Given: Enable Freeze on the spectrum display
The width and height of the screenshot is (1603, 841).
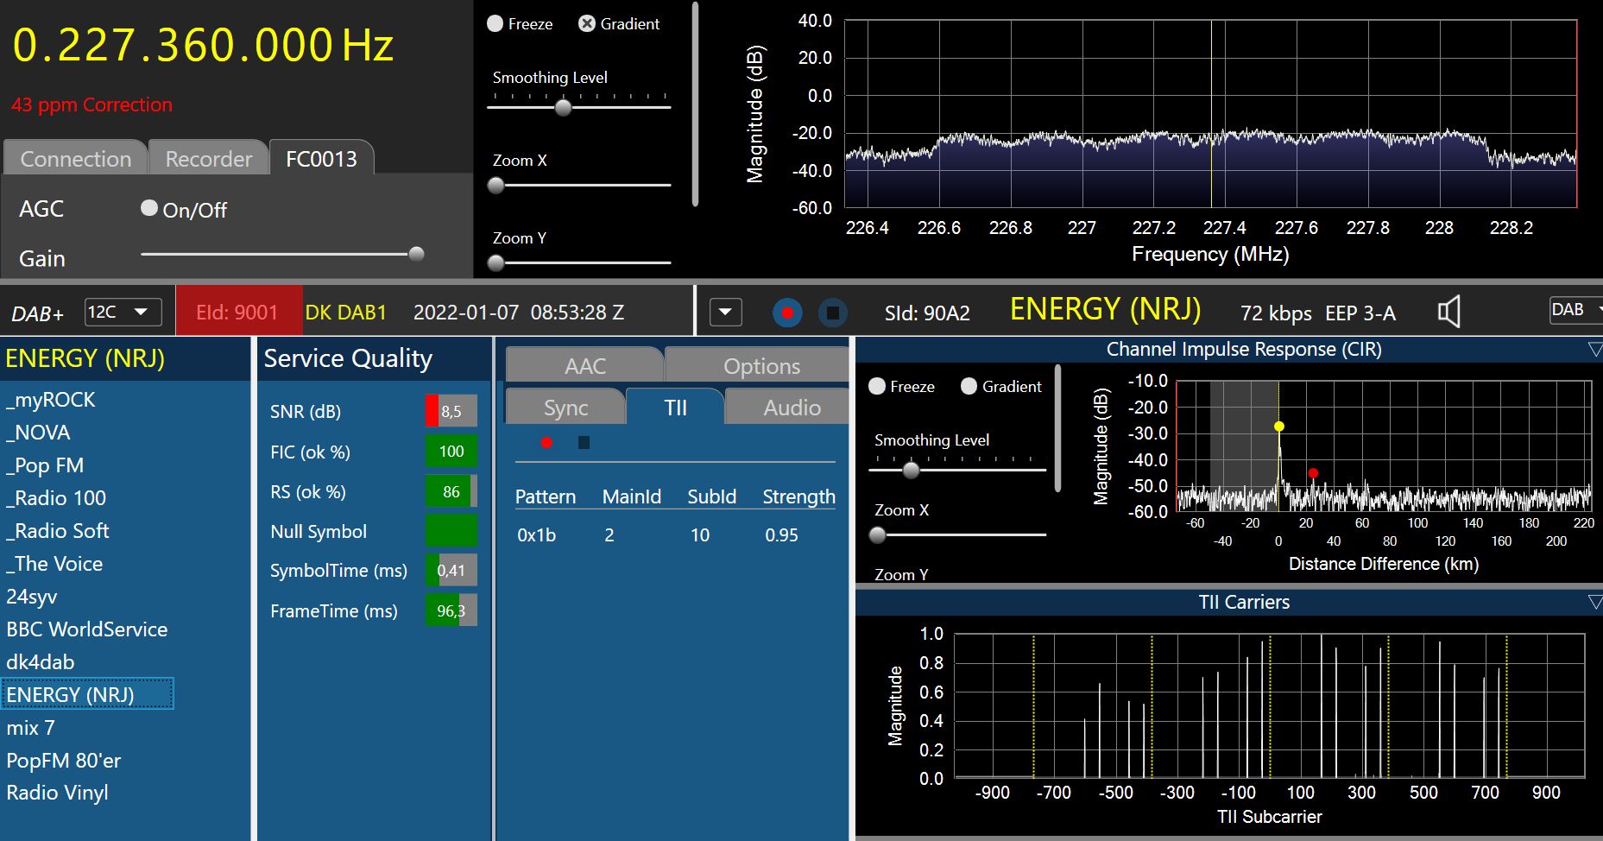Looking at the screenshot, I should click(x=495, y=24).
